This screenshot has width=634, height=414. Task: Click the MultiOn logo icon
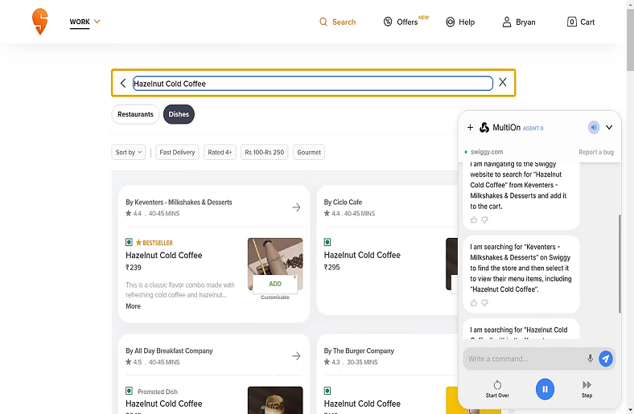pos(484,128)
